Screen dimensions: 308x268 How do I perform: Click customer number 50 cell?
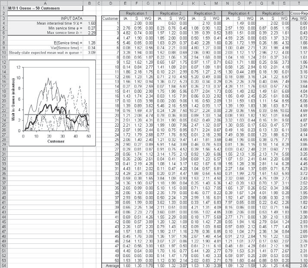point(110,261)
